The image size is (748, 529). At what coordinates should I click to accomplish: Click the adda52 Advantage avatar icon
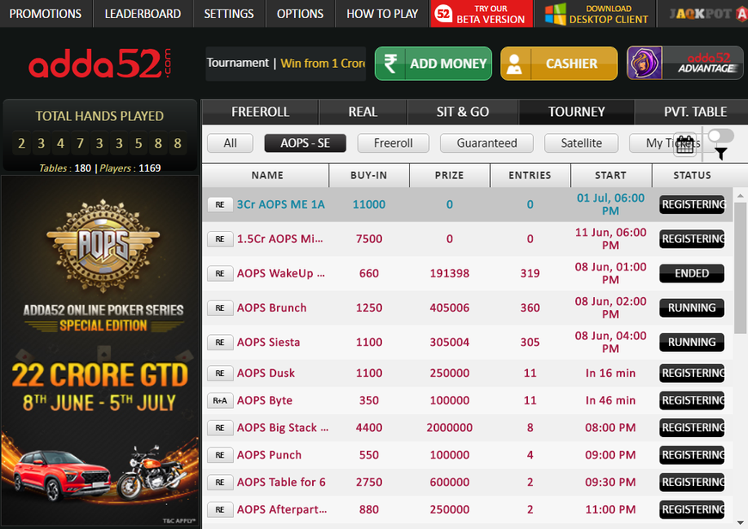coord(645,63)
